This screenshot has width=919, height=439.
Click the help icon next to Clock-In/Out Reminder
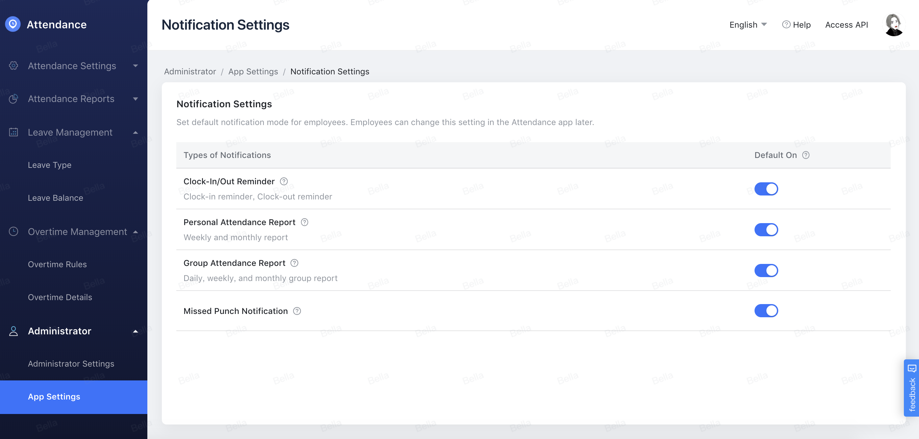pos(284,181)
